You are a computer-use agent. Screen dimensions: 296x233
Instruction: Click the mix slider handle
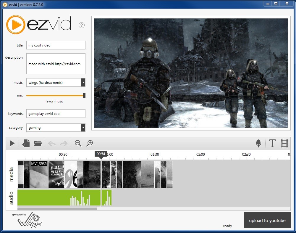pos(84,95)
